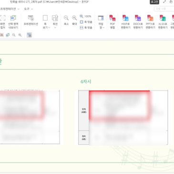Viewport: 174px width, 174px height.
Task: Click the search input field 찾을 내용
Action: coord(164,9)
